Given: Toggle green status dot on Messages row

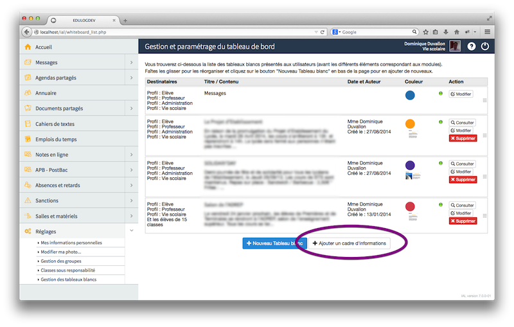Looking at the screenshot, I should tap(441, 94).
